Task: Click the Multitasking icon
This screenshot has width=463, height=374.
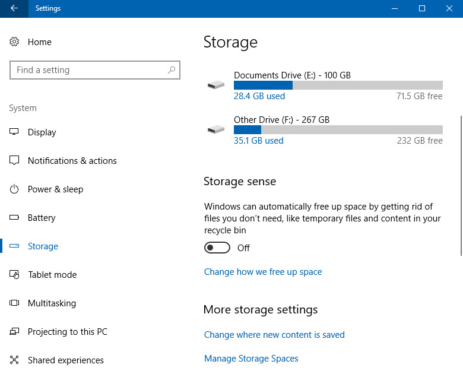Action: (14, 303)
